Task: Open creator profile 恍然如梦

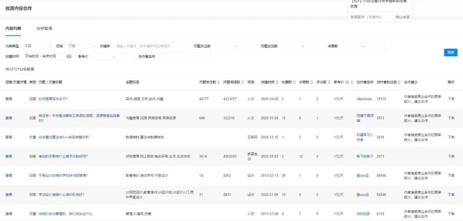Action: pos(363,214)
